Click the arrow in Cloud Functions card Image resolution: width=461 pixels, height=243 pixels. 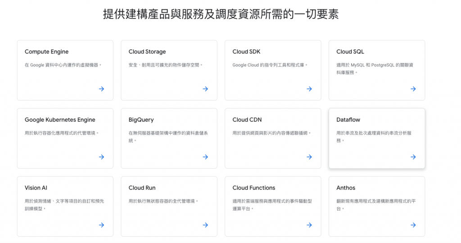(309, 225)
